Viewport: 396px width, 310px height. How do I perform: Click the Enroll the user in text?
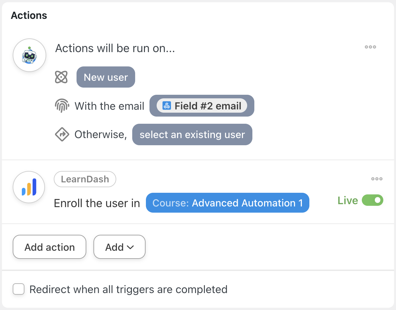97,203
